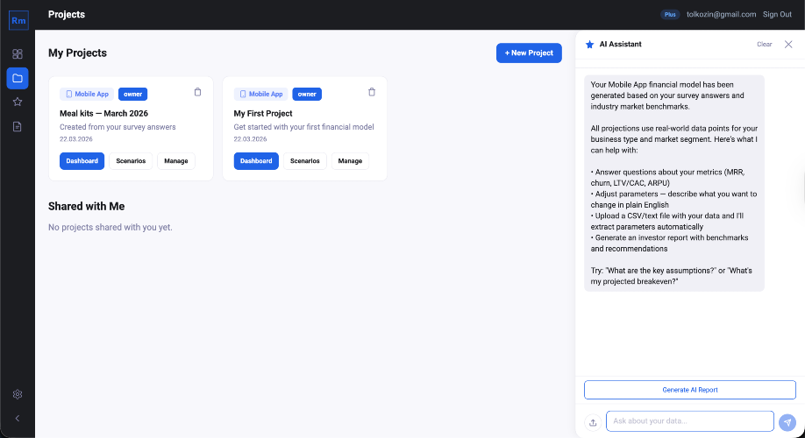Viewport: 805px width, 438px height.
Task: Delete My First Project via trash icon
Action: coord(372,92)
